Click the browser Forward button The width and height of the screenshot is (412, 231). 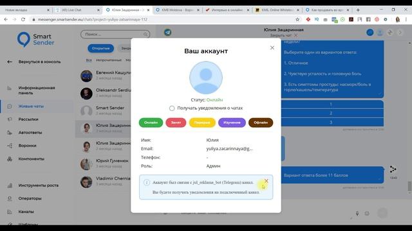pos(14,19)
